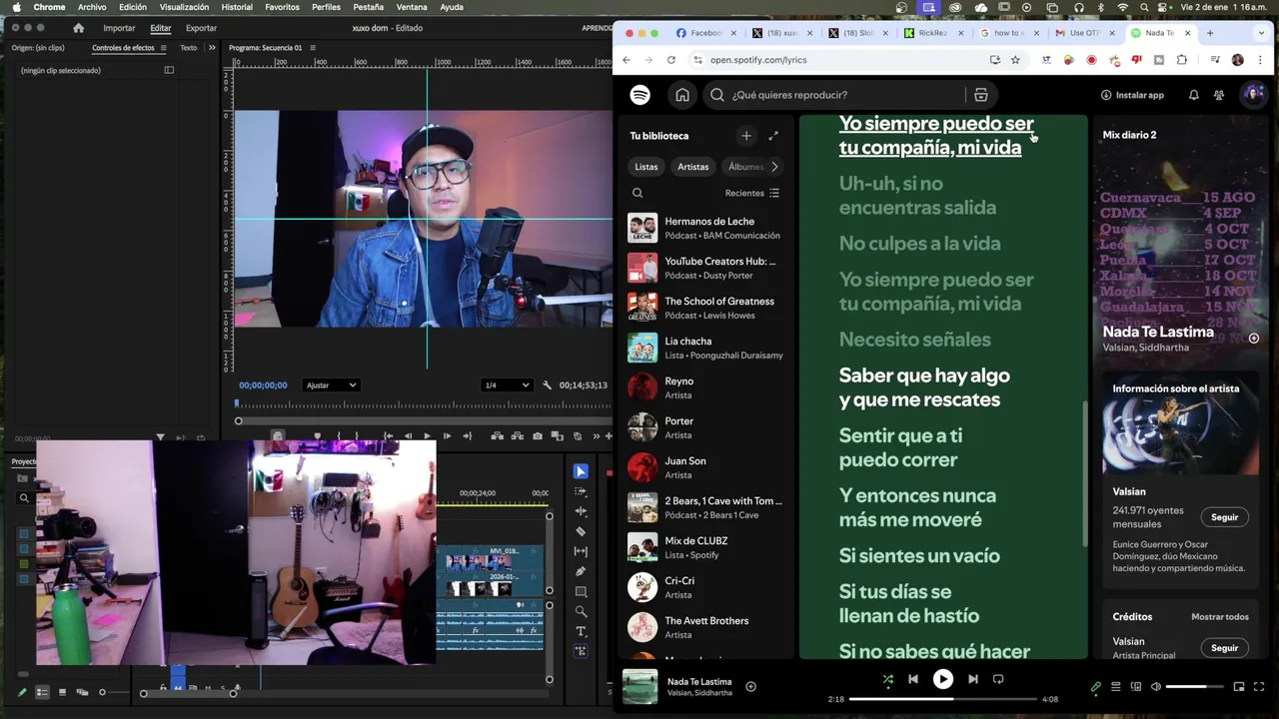Toggle Spotify repeat mode

(x=997, y=679)
